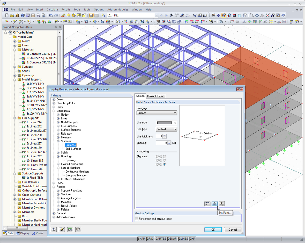The image size is (305, 243).
Task: Click the New Nodal Support icon
Action: pyautogui.click(x=39, y=21)
